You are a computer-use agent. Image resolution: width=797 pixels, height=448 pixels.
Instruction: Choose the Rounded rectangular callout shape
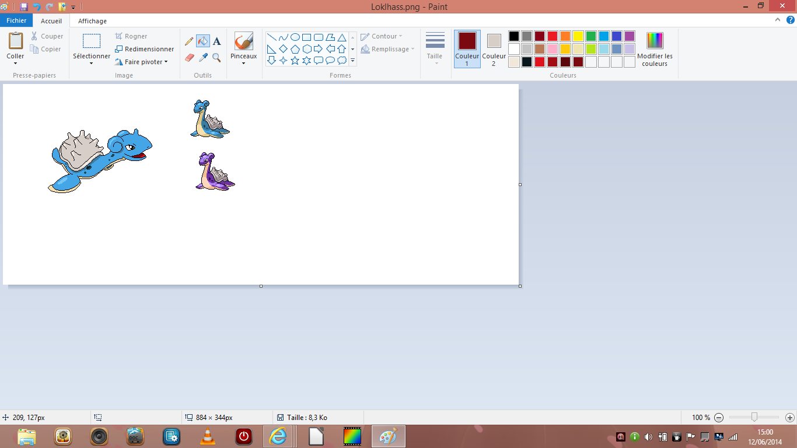pos(319,60)
